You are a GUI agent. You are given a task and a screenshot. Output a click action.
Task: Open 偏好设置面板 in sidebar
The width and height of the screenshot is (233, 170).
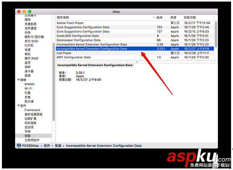click(33, 114)
